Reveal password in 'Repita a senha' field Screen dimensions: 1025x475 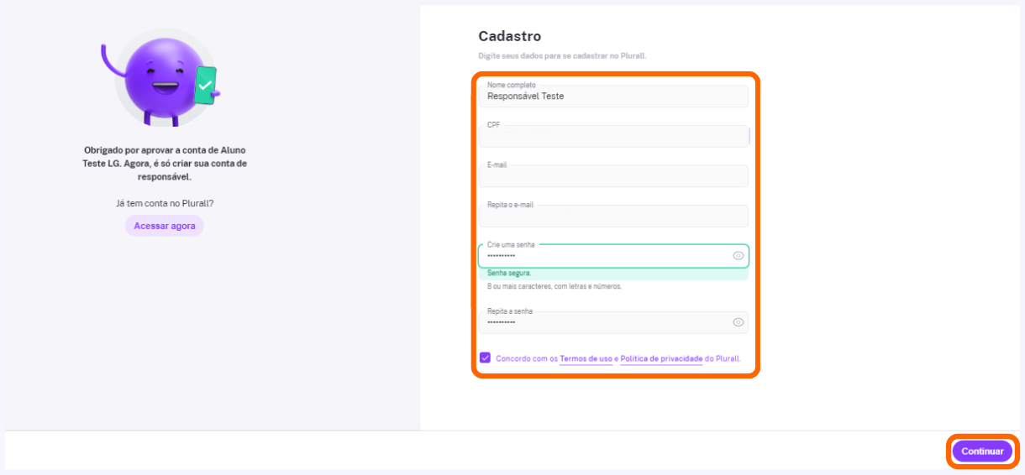[x=739, y=322]
